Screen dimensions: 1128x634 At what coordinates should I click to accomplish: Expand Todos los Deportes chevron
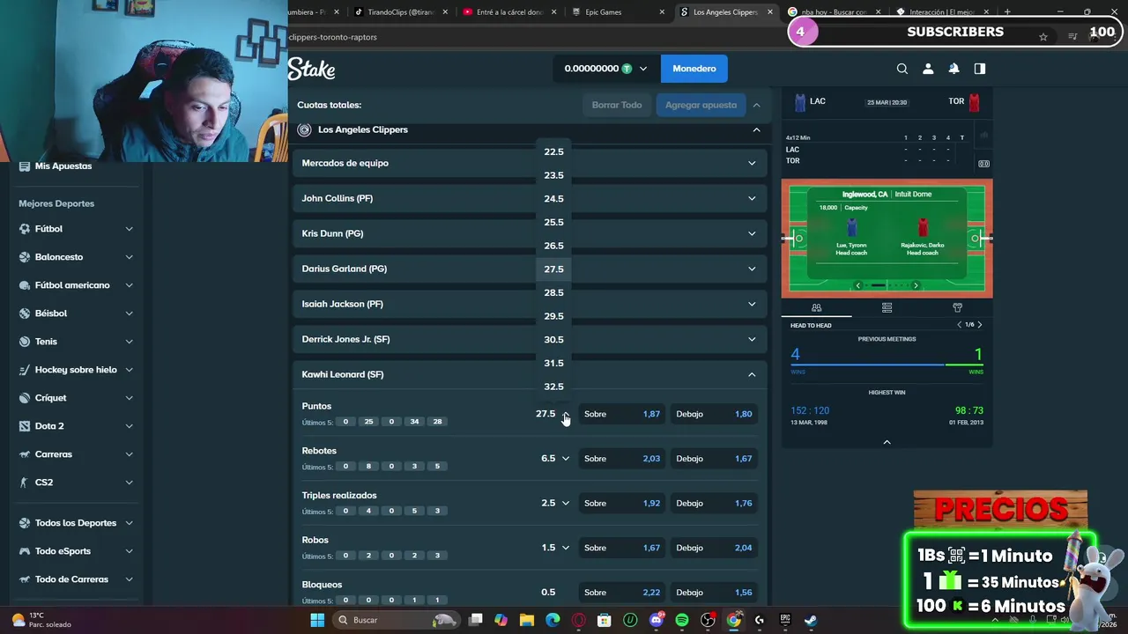point(129,523)
